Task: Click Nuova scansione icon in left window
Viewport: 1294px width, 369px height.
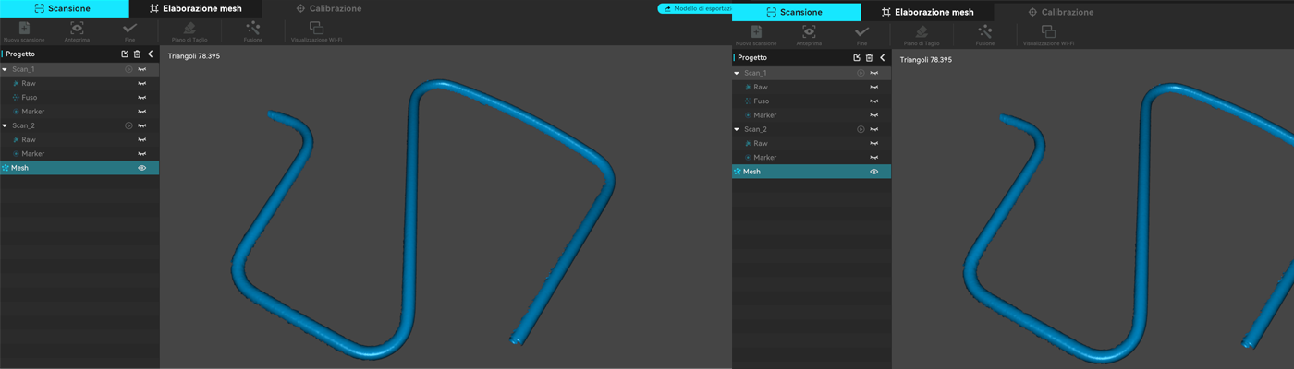Action: [24, 31]
